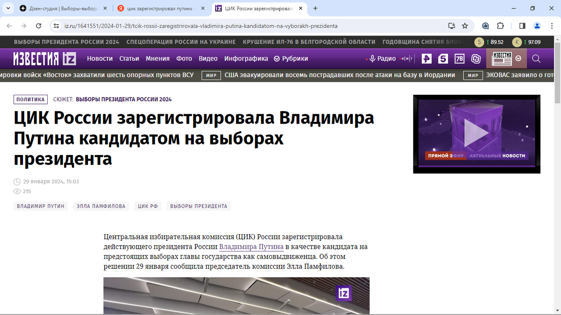
Task: Open the Инфографика menu section
Action: click(x=246, y=58)
